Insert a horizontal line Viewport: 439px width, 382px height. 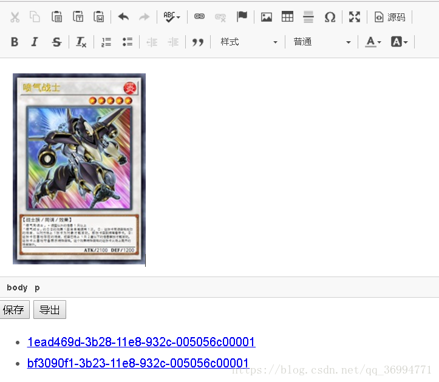[x=308, y=17]
